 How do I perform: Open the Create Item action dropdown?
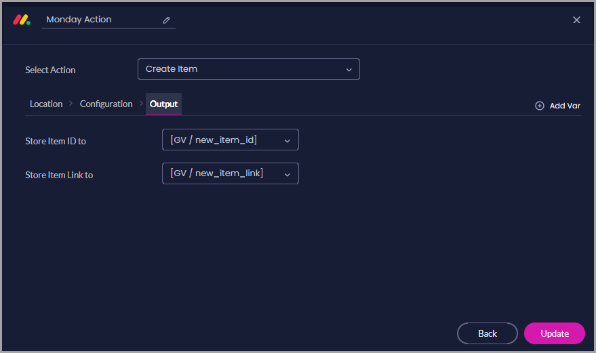[249, 69]
